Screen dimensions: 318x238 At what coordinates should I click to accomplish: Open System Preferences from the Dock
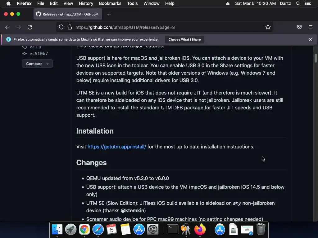tap(153, 230)
